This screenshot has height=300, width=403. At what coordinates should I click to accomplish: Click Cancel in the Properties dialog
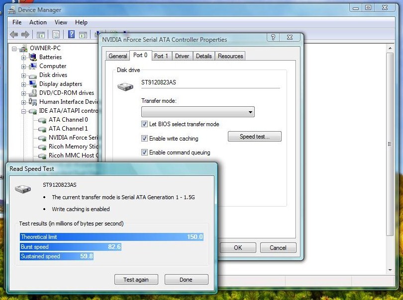coord(278,248)
